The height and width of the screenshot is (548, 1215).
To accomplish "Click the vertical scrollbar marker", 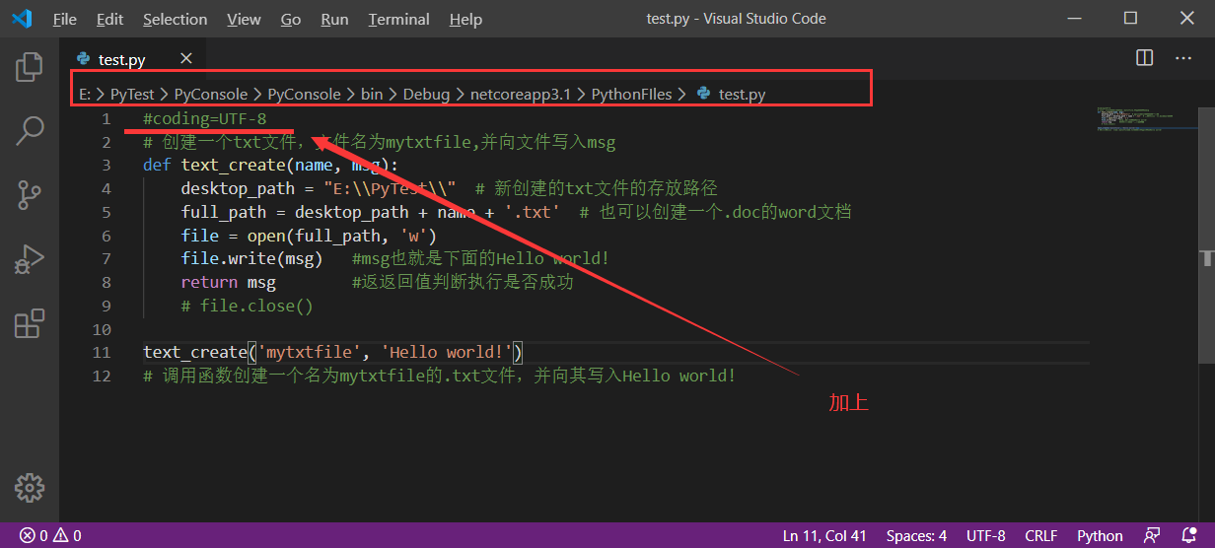I will point(1207,258).
